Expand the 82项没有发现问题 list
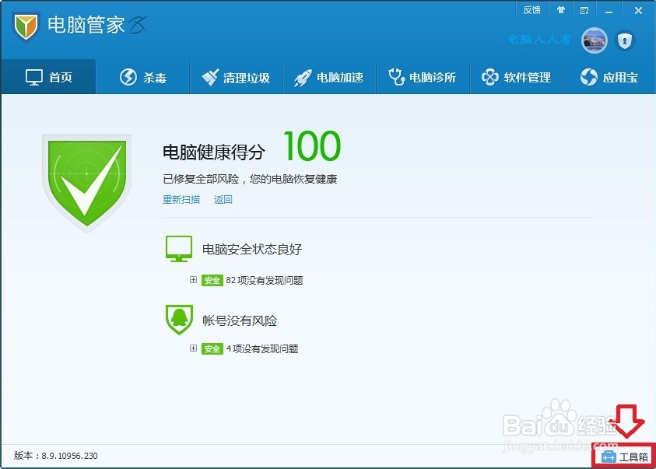The image size is (656, 469). (x=193, y=280)
